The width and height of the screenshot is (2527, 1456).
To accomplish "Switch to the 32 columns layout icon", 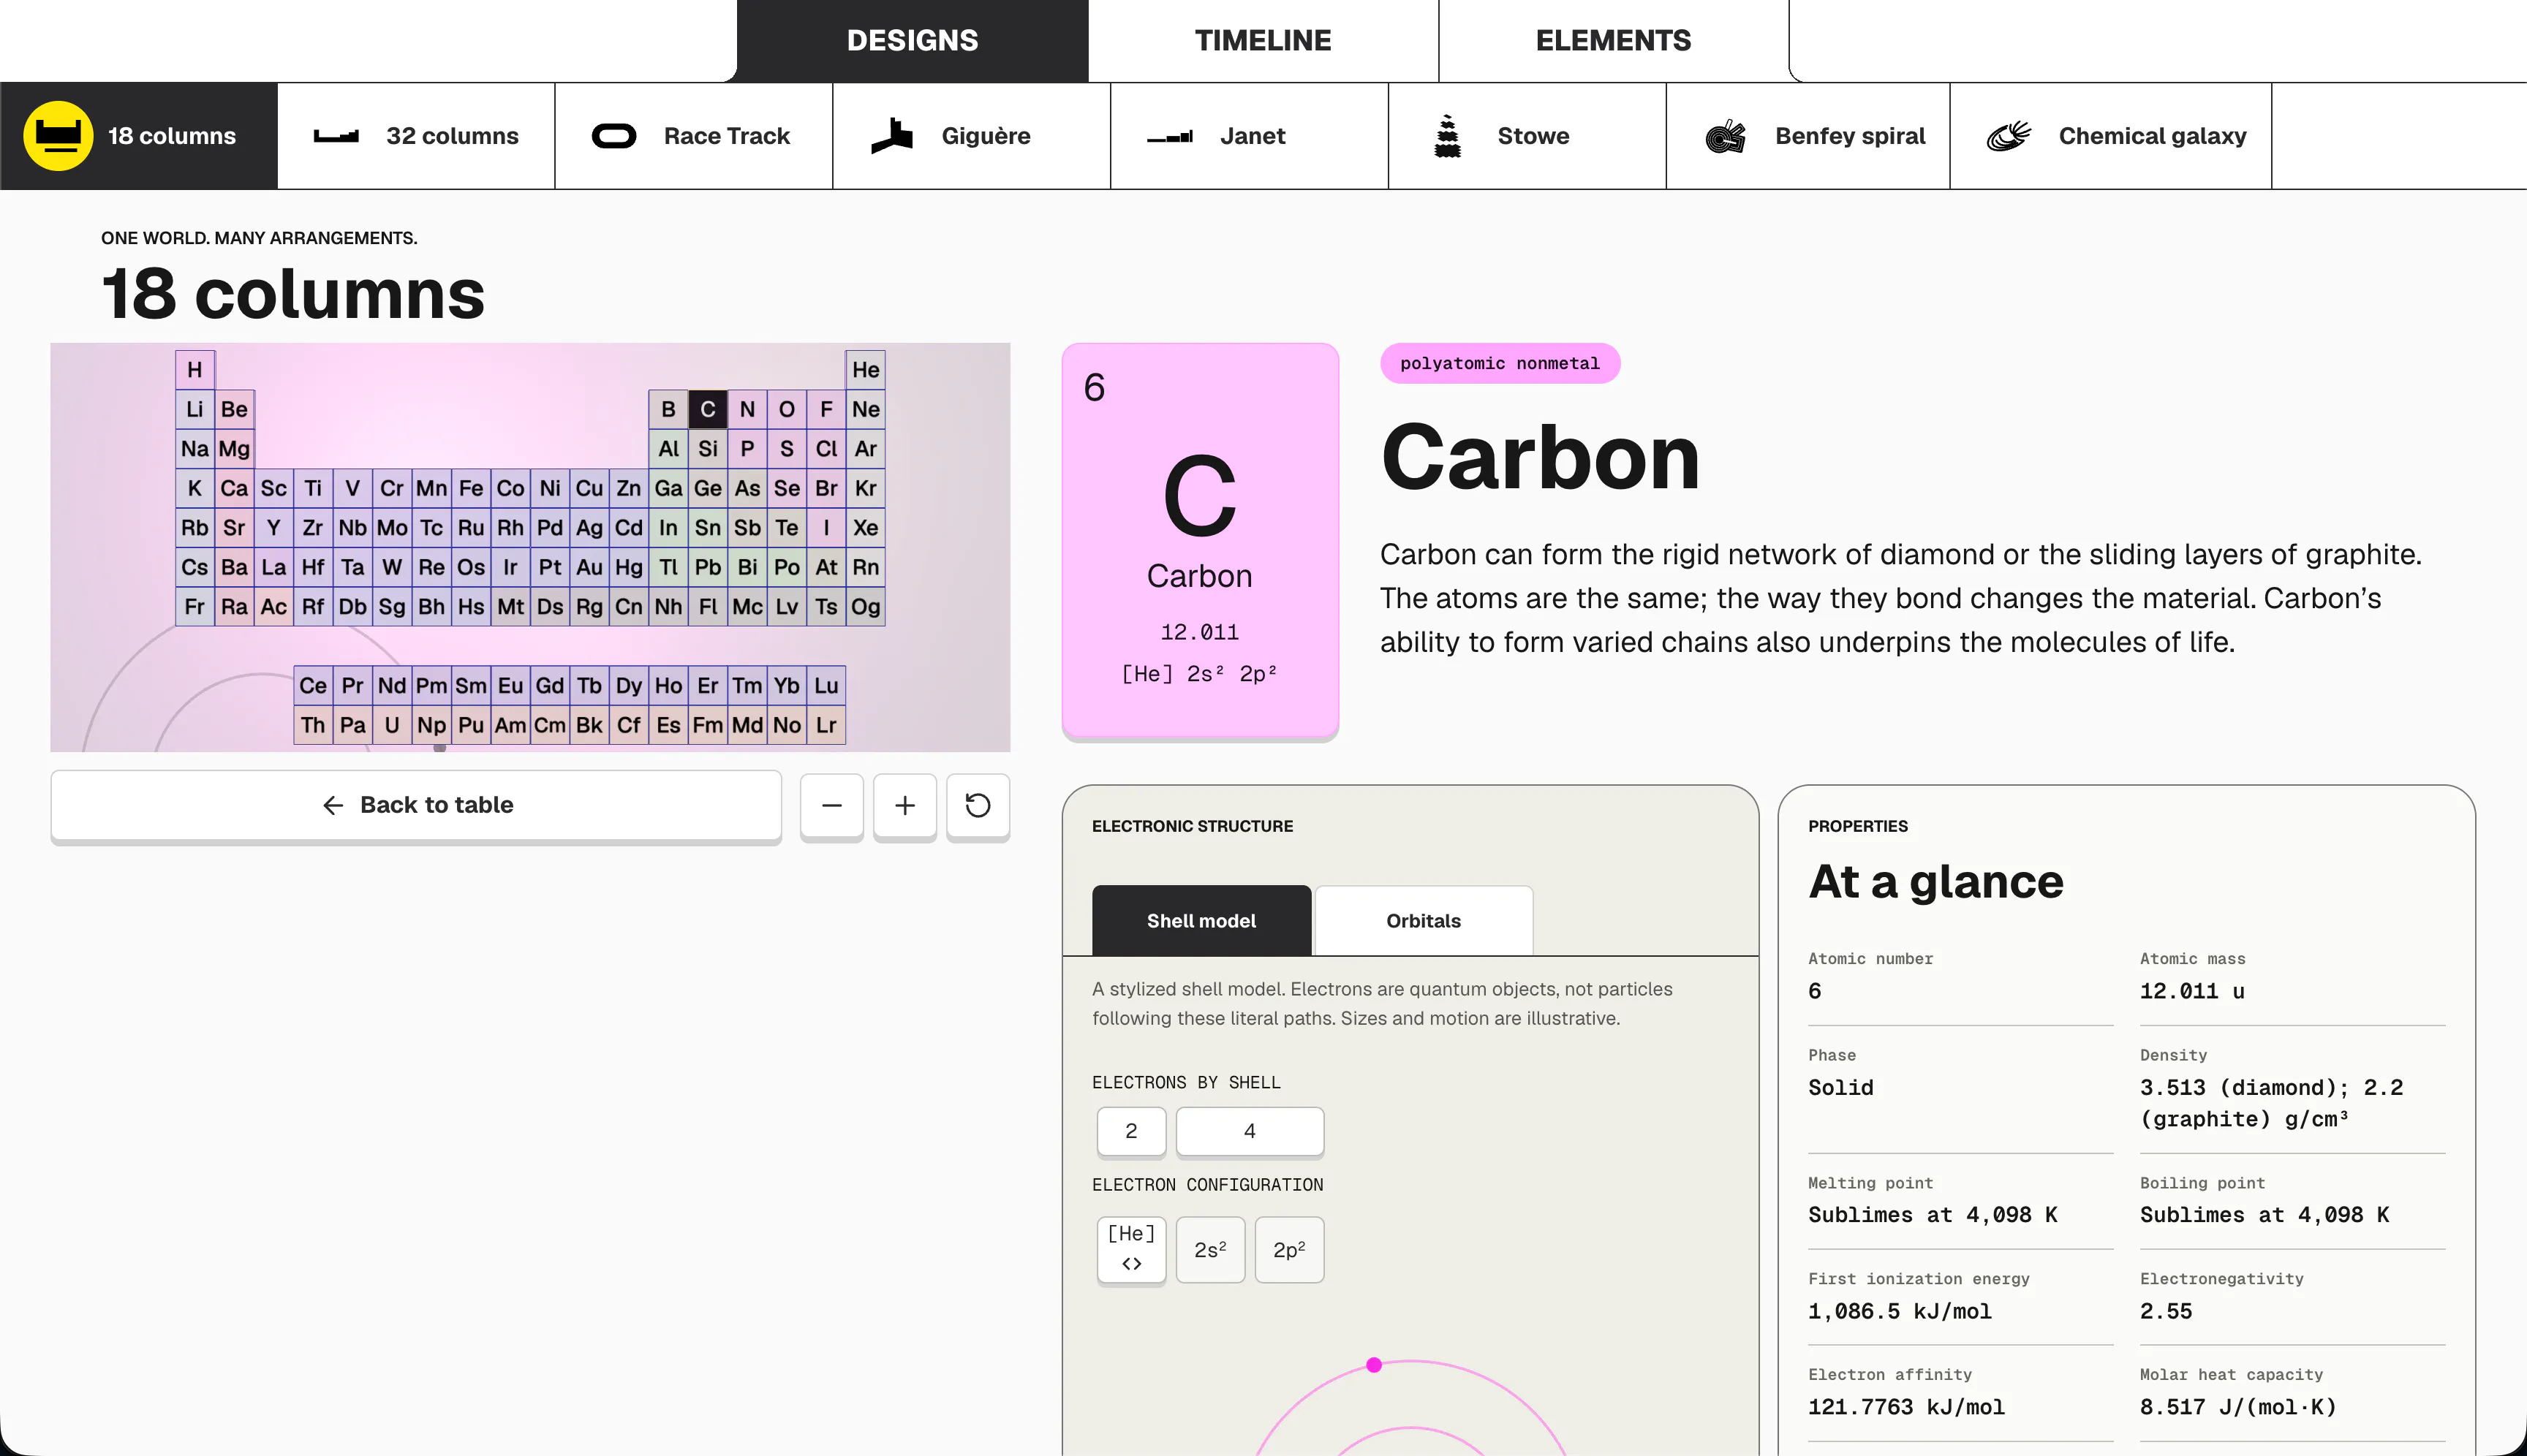I will (x=336, y=136).
